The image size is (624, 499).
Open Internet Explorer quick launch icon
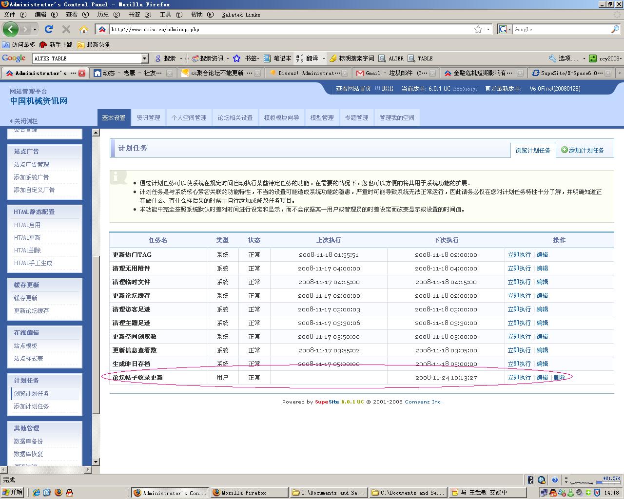[x=36, y=493]
